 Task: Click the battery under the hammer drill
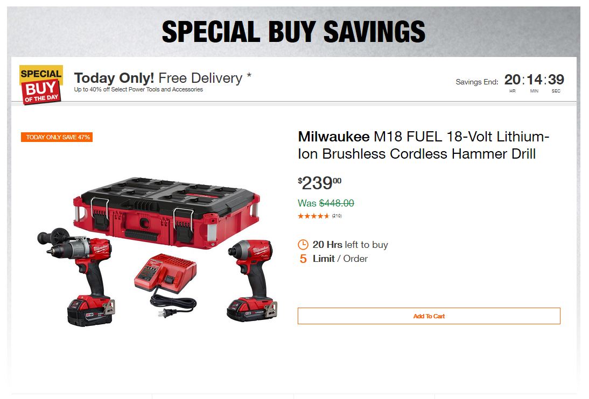pos(89,310)
